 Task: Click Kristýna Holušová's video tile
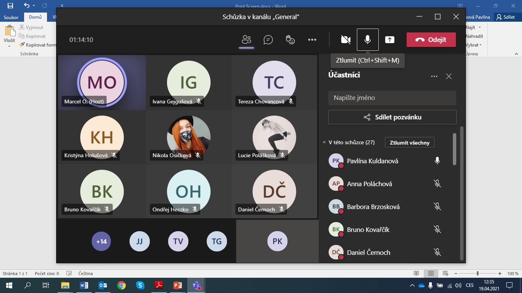click(x=102, y=137)
